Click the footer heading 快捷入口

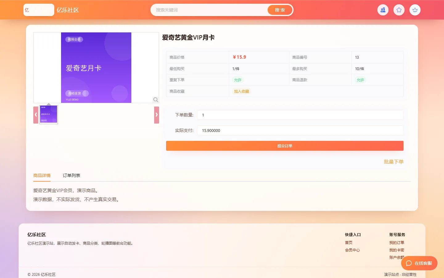point(353,235)
